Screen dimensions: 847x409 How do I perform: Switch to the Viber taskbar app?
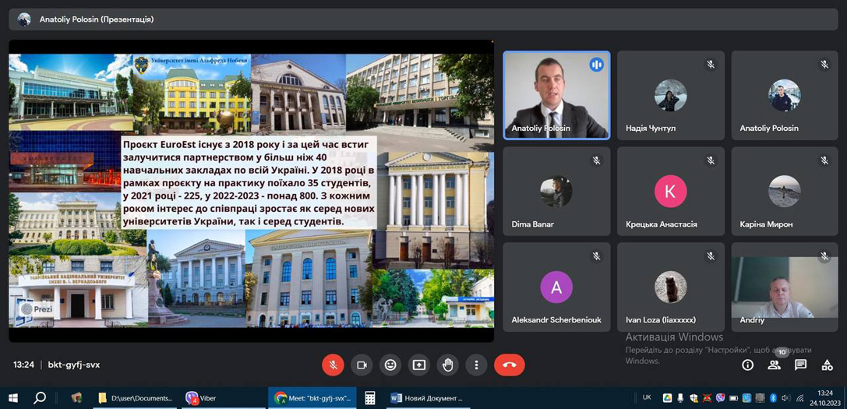pos(201,398)
